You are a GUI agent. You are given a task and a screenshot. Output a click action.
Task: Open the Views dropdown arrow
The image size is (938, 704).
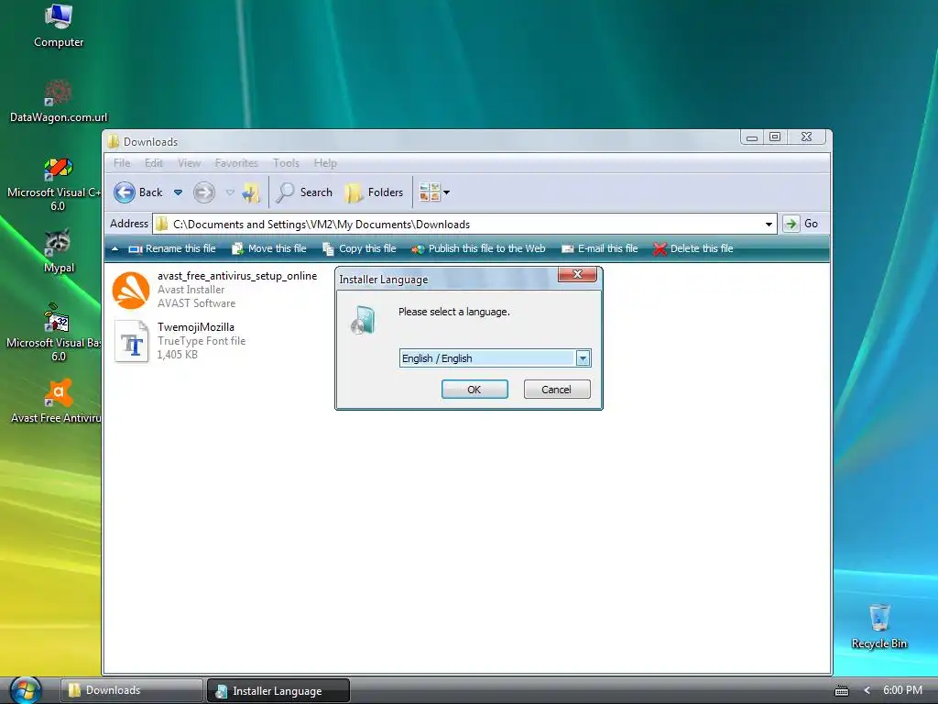pos(446,192)
